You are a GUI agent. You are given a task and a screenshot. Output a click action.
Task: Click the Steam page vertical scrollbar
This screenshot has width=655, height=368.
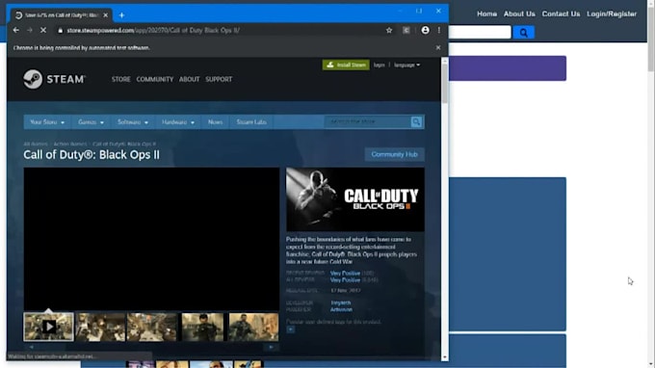click(444, 84)
